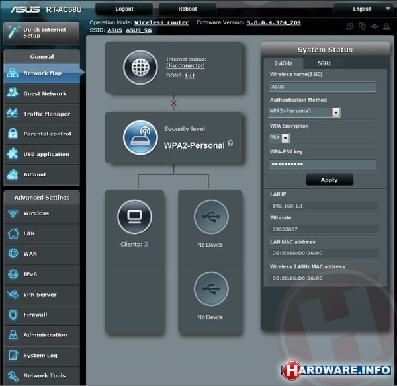
Task: Click the Quick Internet Setup wand icon
Action: [13, 32]
